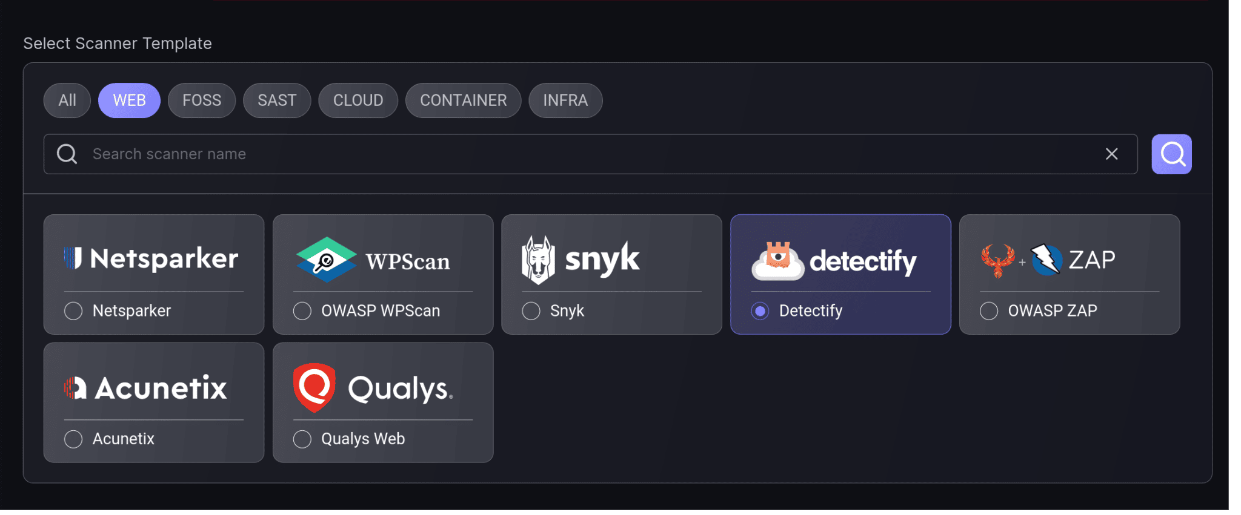This screenshot has width=1241, height=515.
Task: Select the OWASP WPScan radio button
Action: click(302, 311)
